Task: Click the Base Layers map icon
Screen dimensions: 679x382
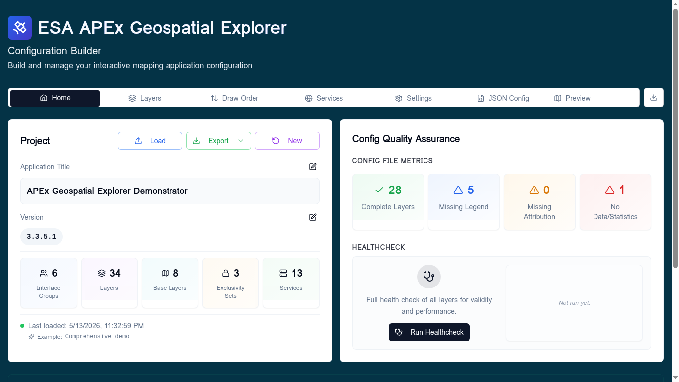Action: click(165, 273)
